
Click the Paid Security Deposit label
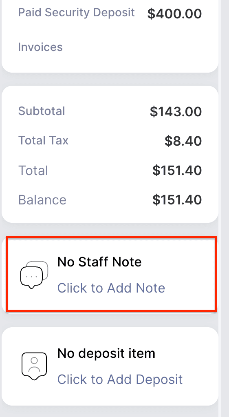click(76, 13)
